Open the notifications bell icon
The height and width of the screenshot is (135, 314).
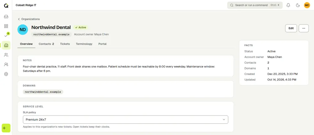[x=288, y=5]
